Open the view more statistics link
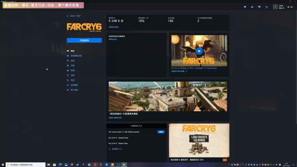The image size is (297, 167). coord(114,27)
